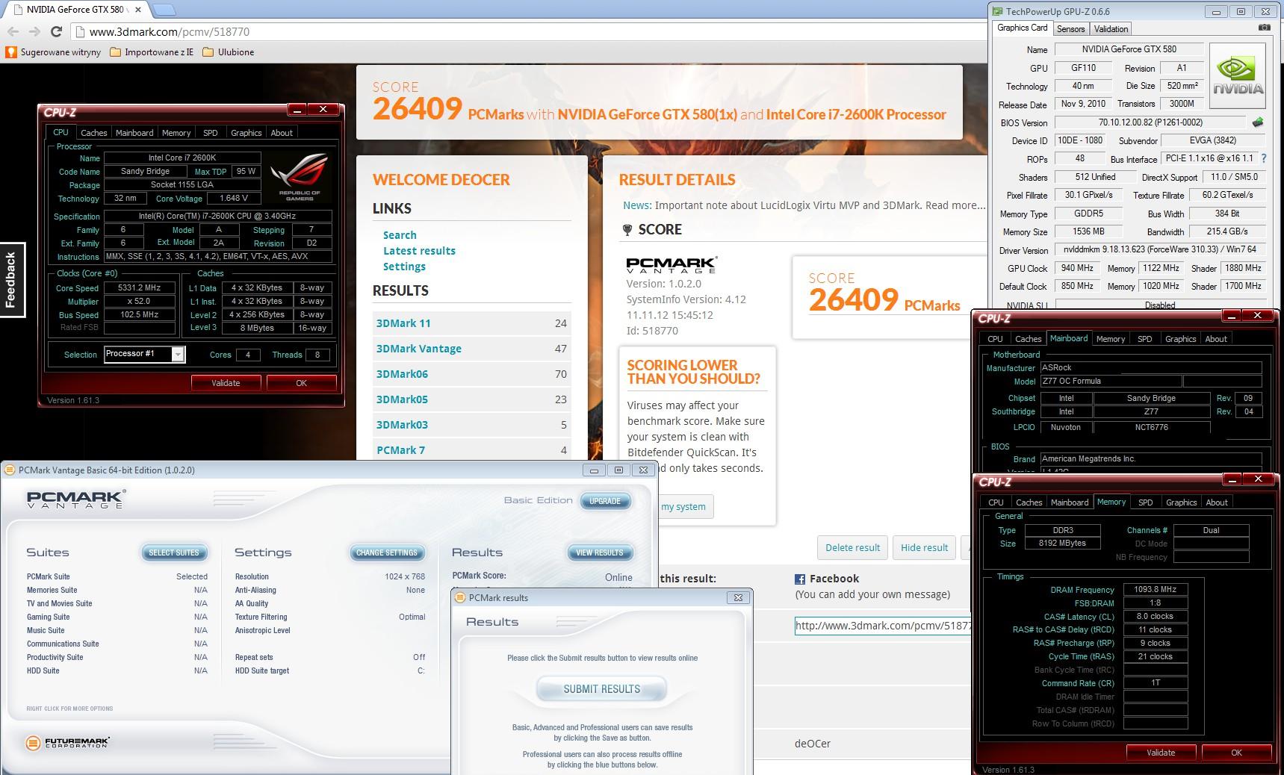The height and width of the screenshot is (775, 1284).
Task: Go back in the browser
Action: pyautogui.click(x=13, y=31)
